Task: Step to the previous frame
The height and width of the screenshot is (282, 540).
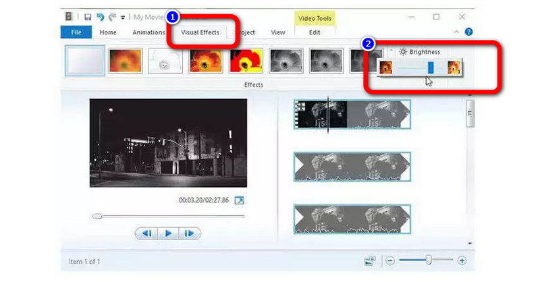Action: [x=146, y=233]
